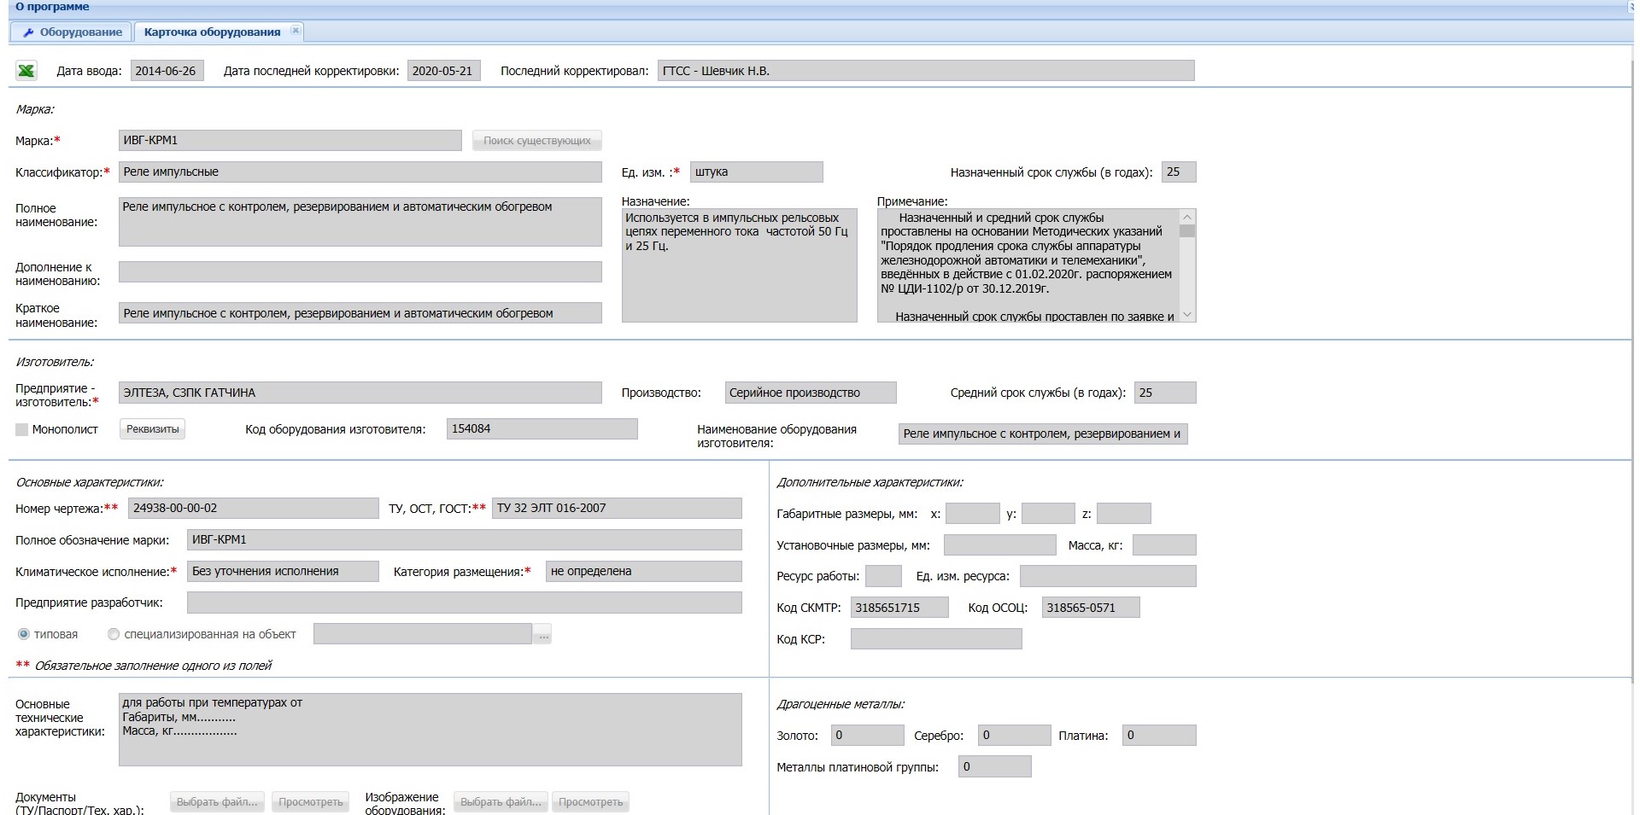Click the Поиск существующих button
Image resolution: width=1640 pixels, height=815 pixels.
coord(536,140)
